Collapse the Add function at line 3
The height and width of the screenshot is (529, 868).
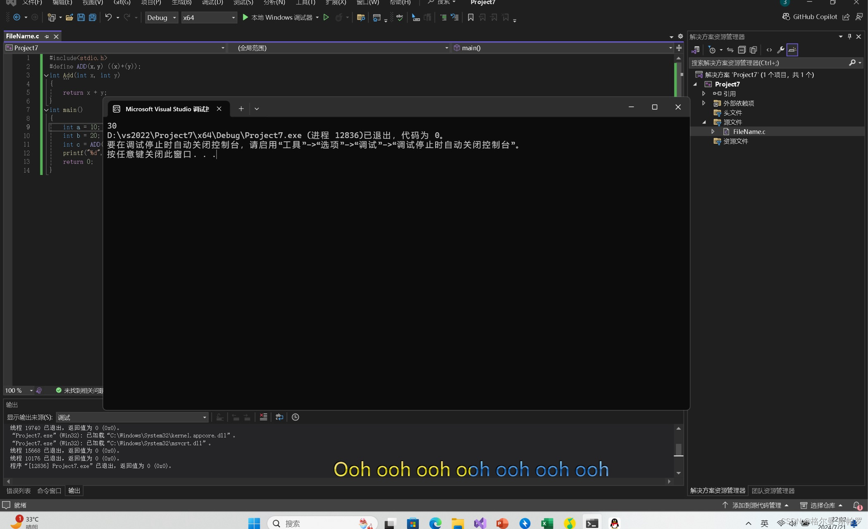46,75
